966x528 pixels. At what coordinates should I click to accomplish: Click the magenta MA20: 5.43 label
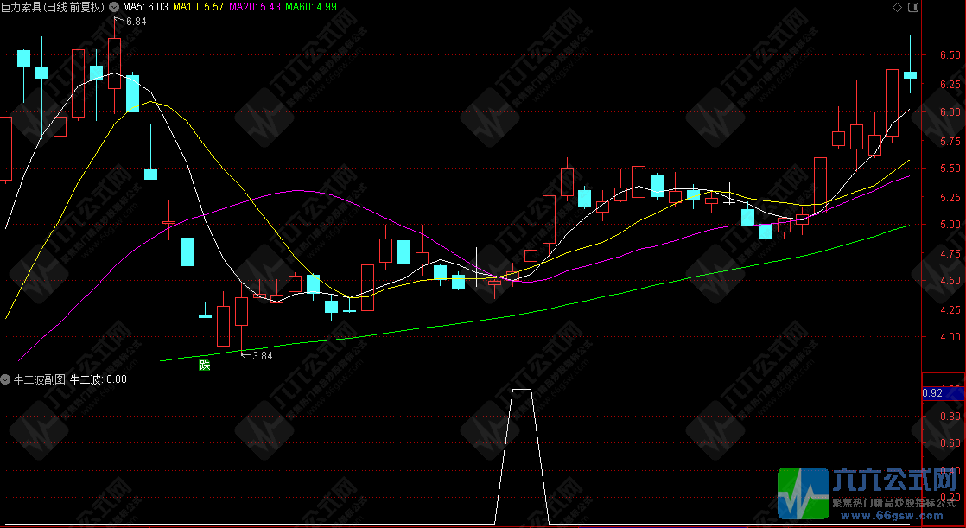click(256, 7)
